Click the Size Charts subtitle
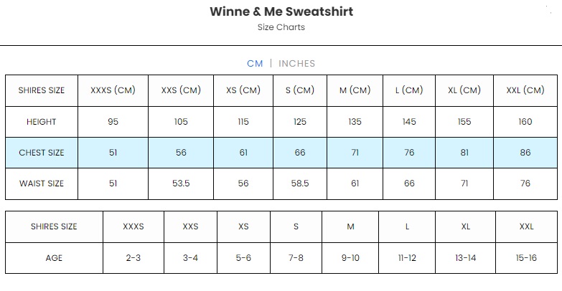The image size is (562, 291). (281, 27)
